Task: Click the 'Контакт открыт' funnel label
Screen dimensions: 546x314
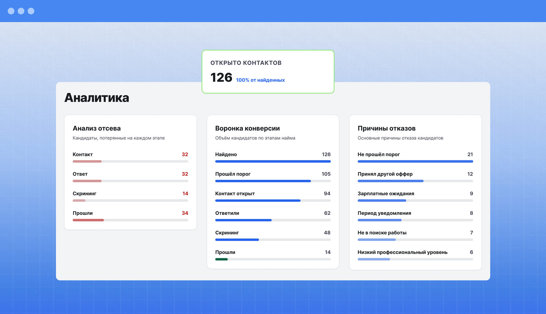Action: [x=235, y=194]
